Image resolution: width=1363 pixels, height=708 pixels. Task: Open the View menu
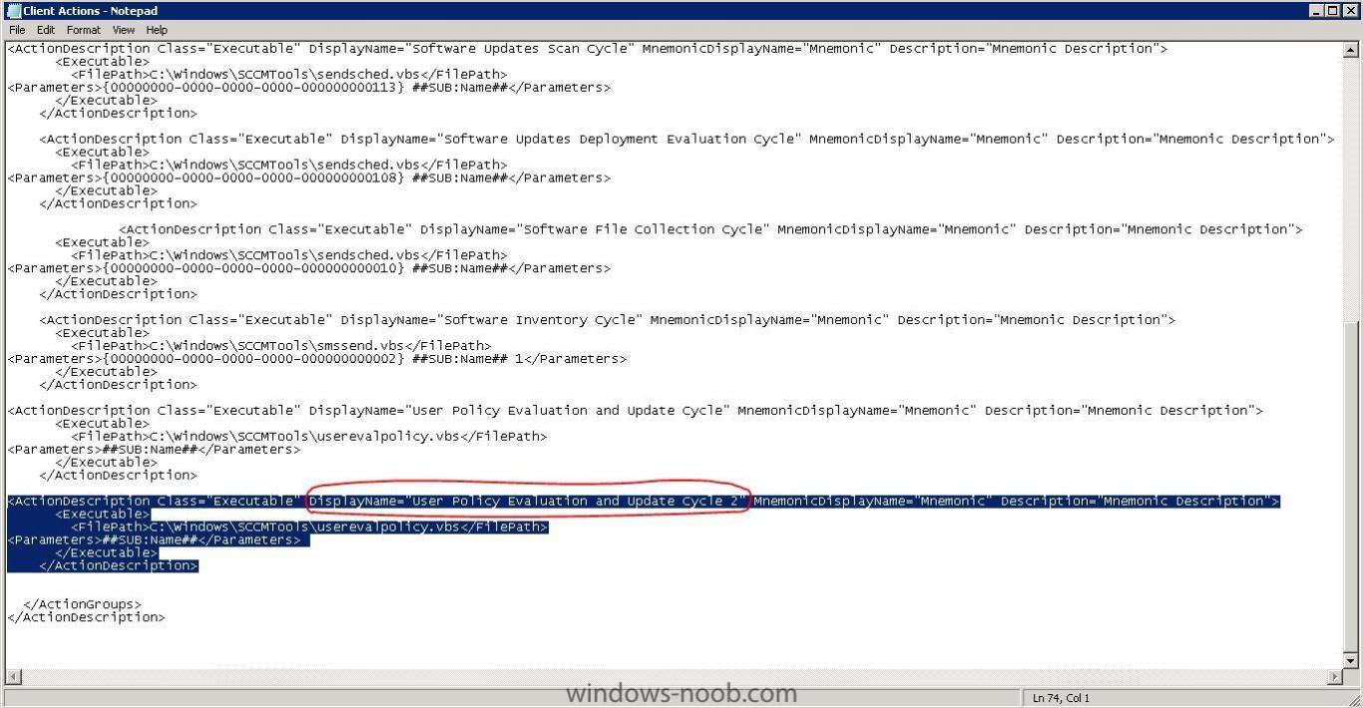click(124, 30)
